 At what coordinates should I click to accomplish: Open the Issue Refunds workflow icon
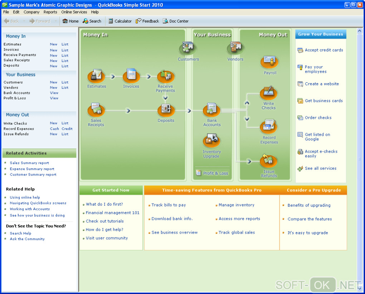click(x=268, y=161)
